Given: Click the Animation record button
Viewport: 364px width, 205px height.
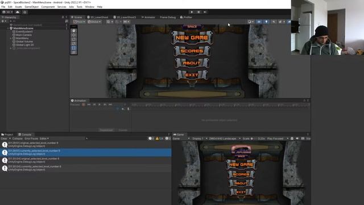Looking at the screenshot, I should click(x=84, y=105).
